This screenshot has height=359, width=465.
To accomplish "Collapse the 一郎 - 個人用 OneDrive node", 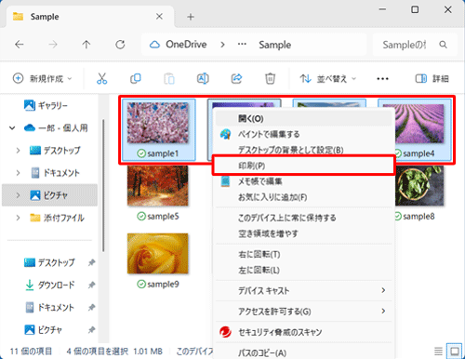I will (12, 127).
